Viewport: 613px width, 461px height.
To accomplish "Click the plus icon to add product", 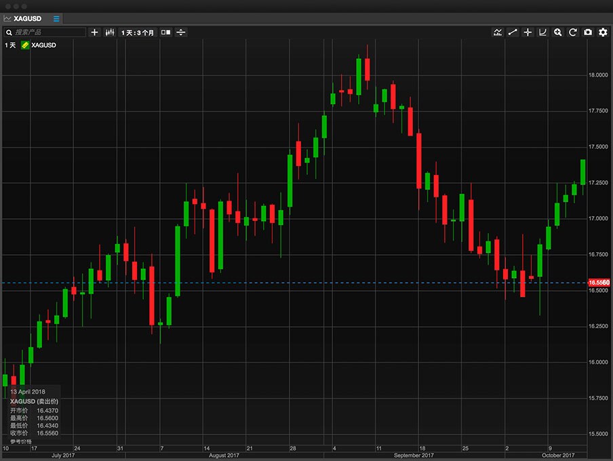I will pyautogui.click(x=94, y=32).
